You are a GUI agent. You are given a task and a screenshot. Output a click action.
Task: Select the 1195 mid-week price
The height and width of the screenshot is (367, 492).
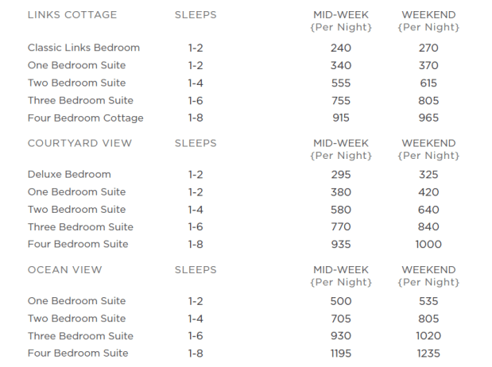click(341, 353)
